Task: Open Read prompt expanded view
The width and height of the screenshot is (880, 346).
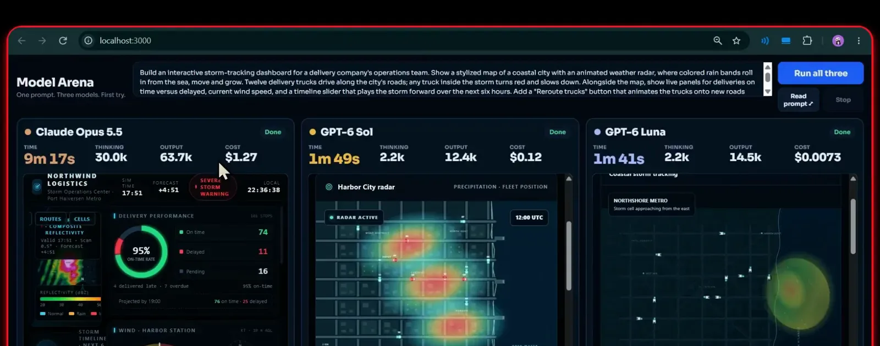Action: tap(798, 100)
